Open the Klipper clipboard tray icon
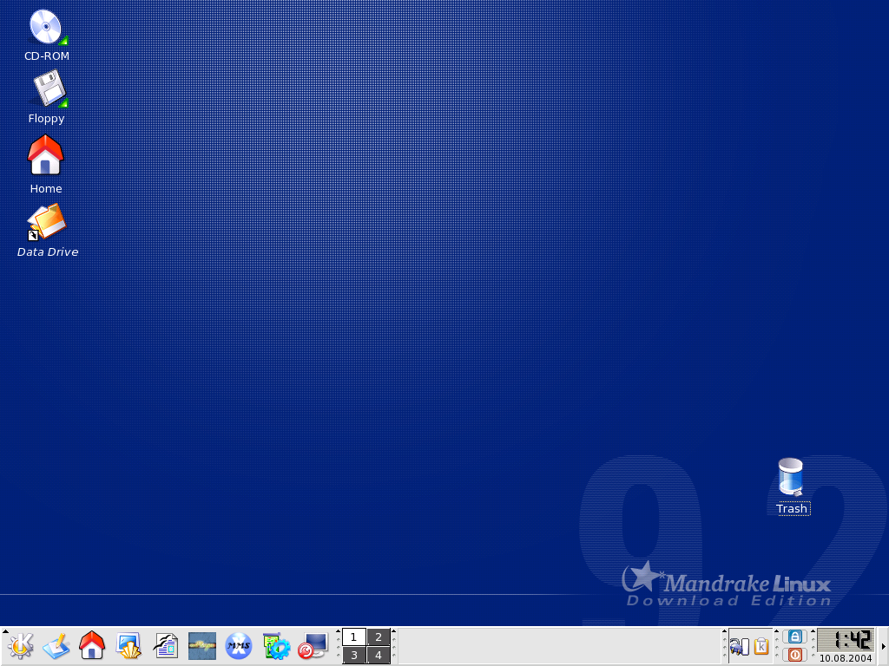 (x=761, y=646)
